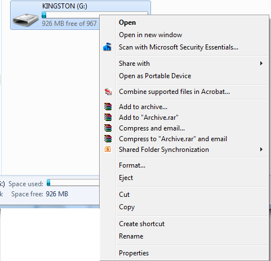Click WinRAR icon beside Add to archive...

click(x=108, y=106)
